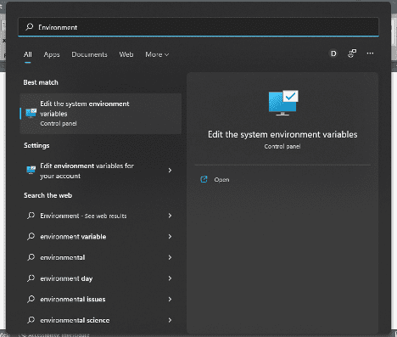This screenshot has width=397, height=337.
Task: Click the Best match heading
Action: [41, 82]
